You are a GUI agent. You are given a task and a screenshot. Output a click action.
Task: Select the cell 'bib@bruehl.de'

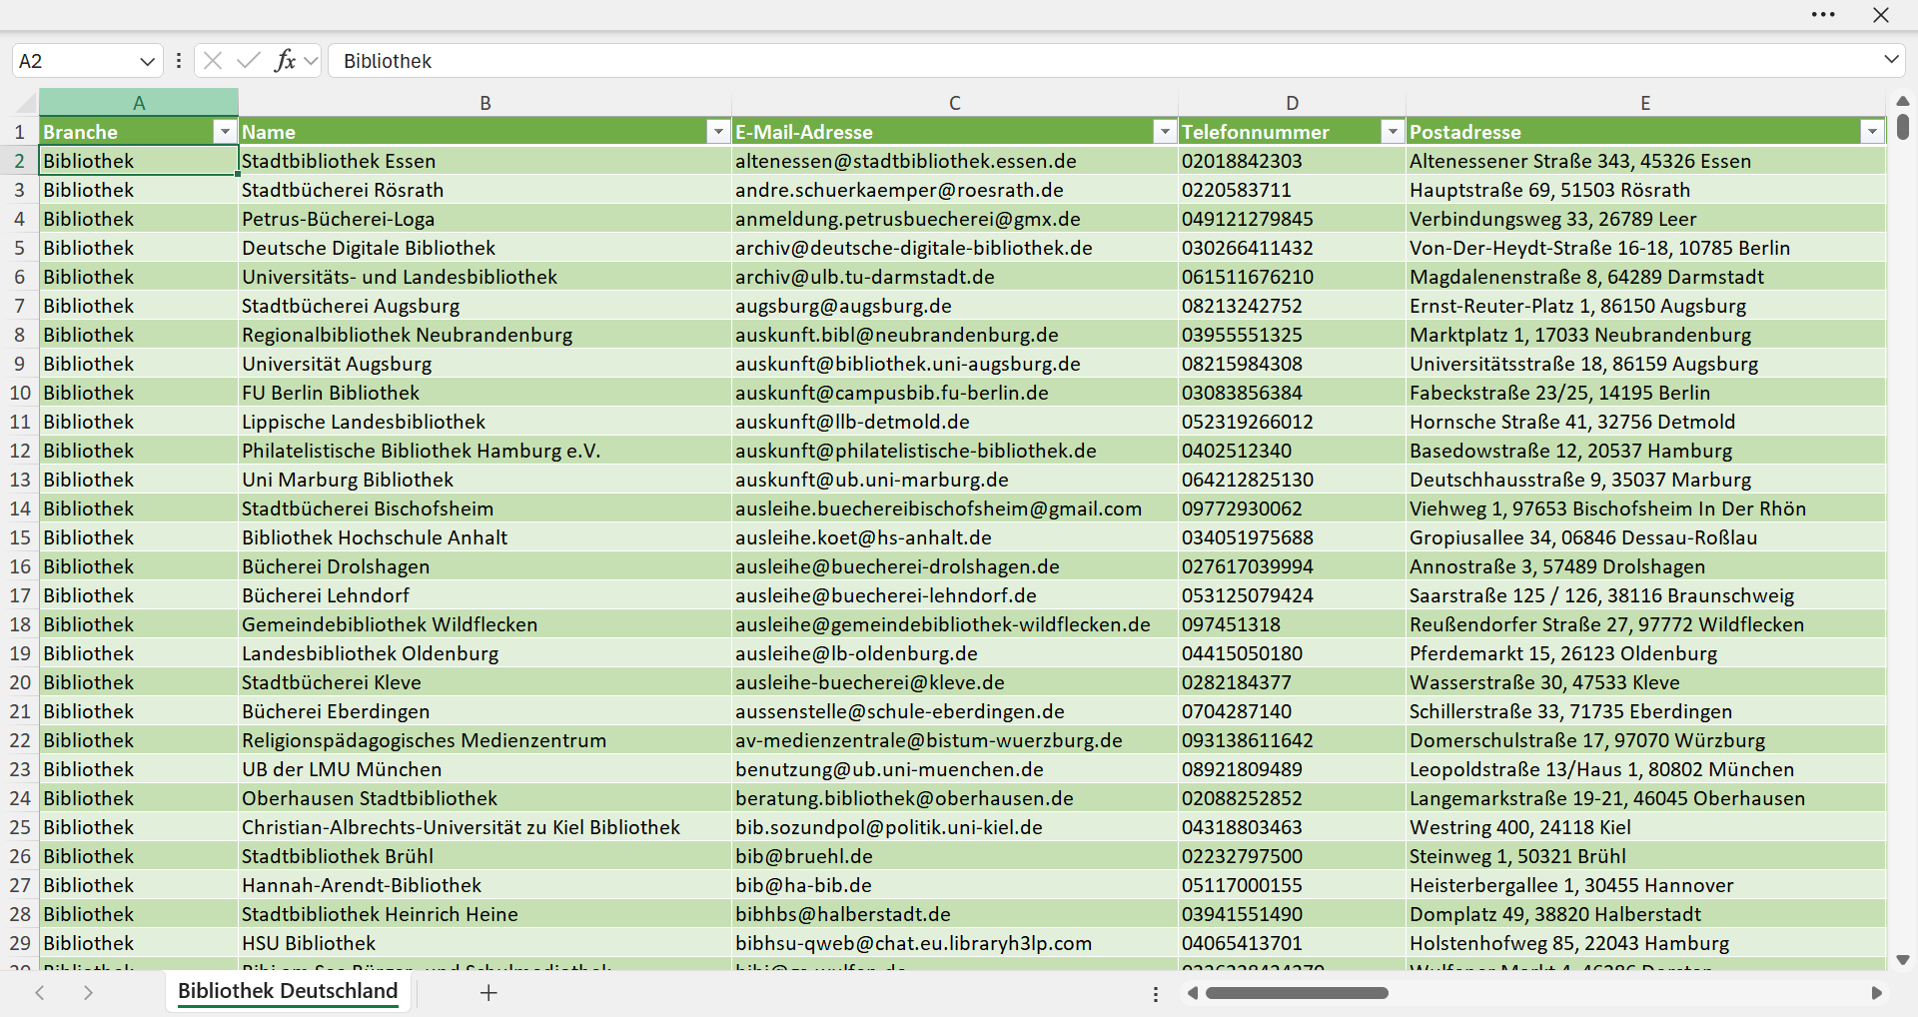coord(955,856)
